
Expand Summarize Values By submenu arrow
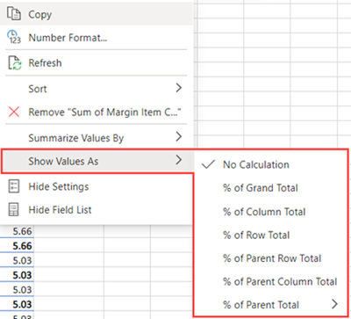pos(179,136)
